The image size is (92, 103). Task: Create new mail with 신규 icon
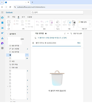(9, 22)
